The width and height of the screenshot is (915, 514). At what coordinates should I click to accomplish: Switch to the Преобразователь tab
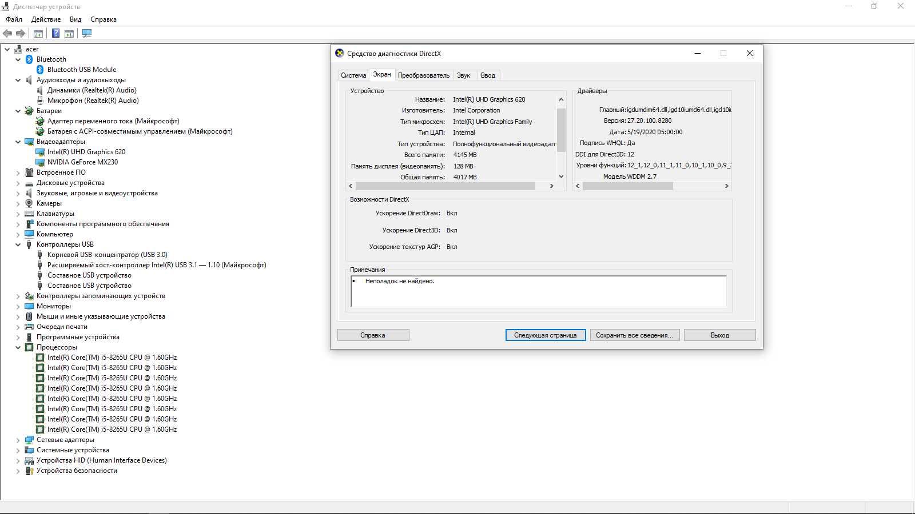coord(424,75)
